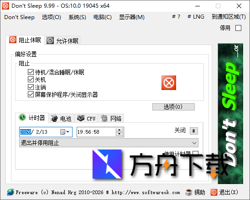The width and height of the screenshot is (250, 200).
Task: Expand the 退出并停用阻止 action dropdown
Action: point(109,143)
